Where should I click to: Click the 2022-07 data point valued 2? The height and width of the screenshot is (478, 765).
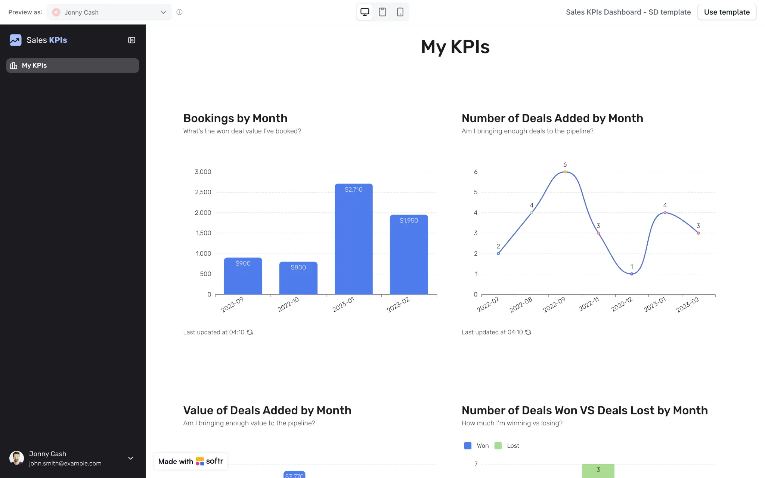[498, 253]
